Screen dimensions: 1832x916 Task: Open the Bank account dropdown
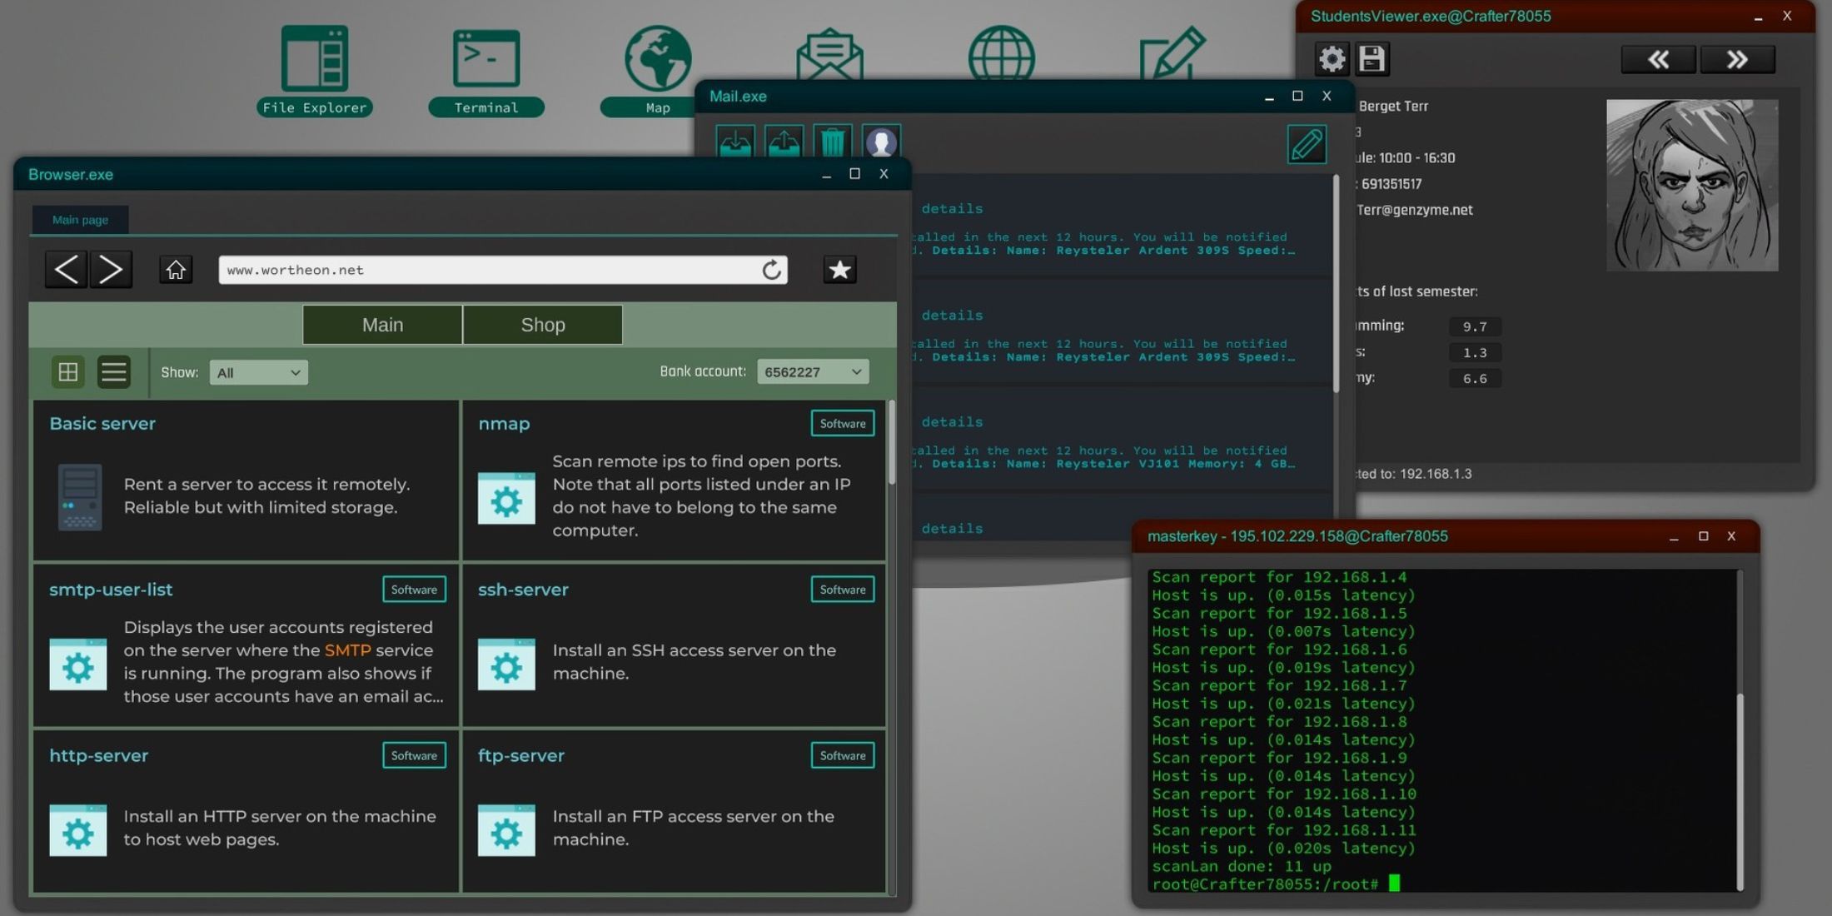tap(813, 371)
